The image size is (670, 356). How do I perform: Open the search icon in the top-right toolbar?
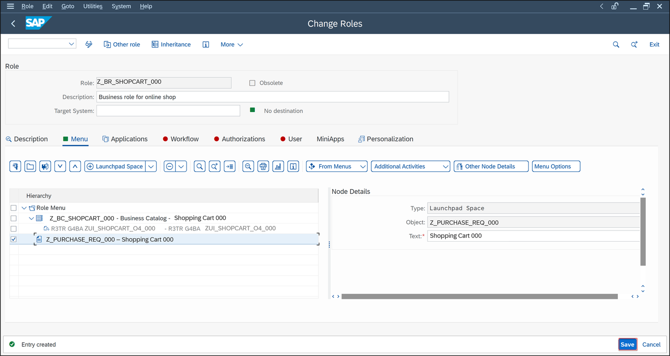pos(616,45)
